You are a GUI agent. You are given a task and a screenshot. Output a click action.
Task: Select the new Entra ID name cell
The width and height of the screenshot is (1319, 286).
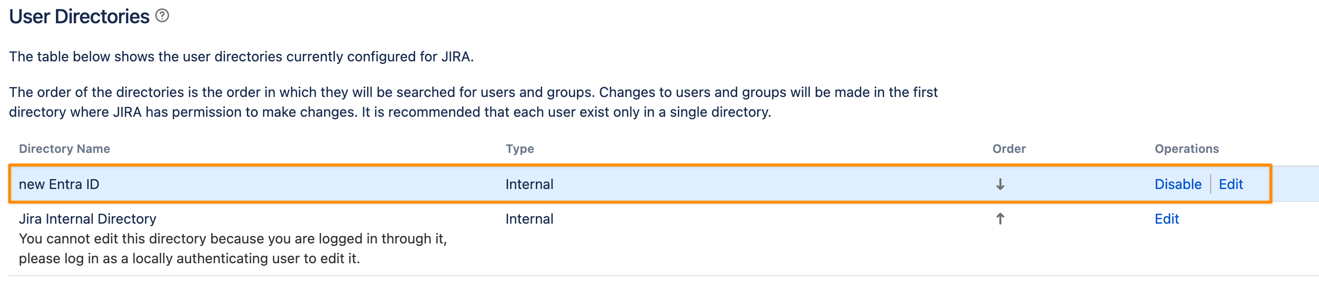(59, 184)
